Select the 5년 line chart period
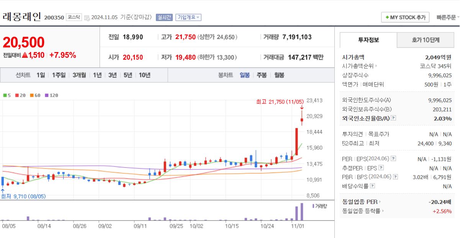This screenshot has height=238, width=460. [128, 75]
